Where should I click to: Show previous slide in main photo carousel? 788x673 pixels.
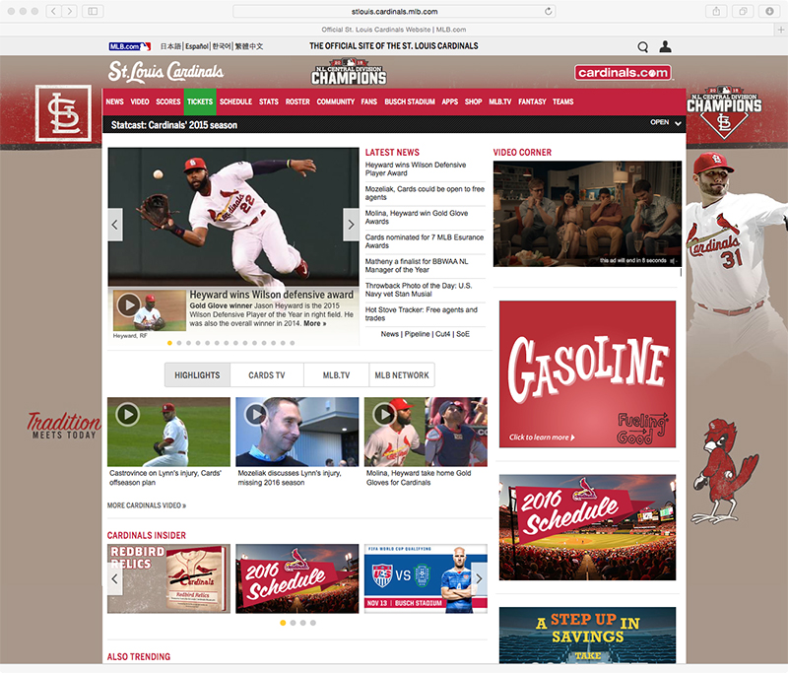coord(115,225)
